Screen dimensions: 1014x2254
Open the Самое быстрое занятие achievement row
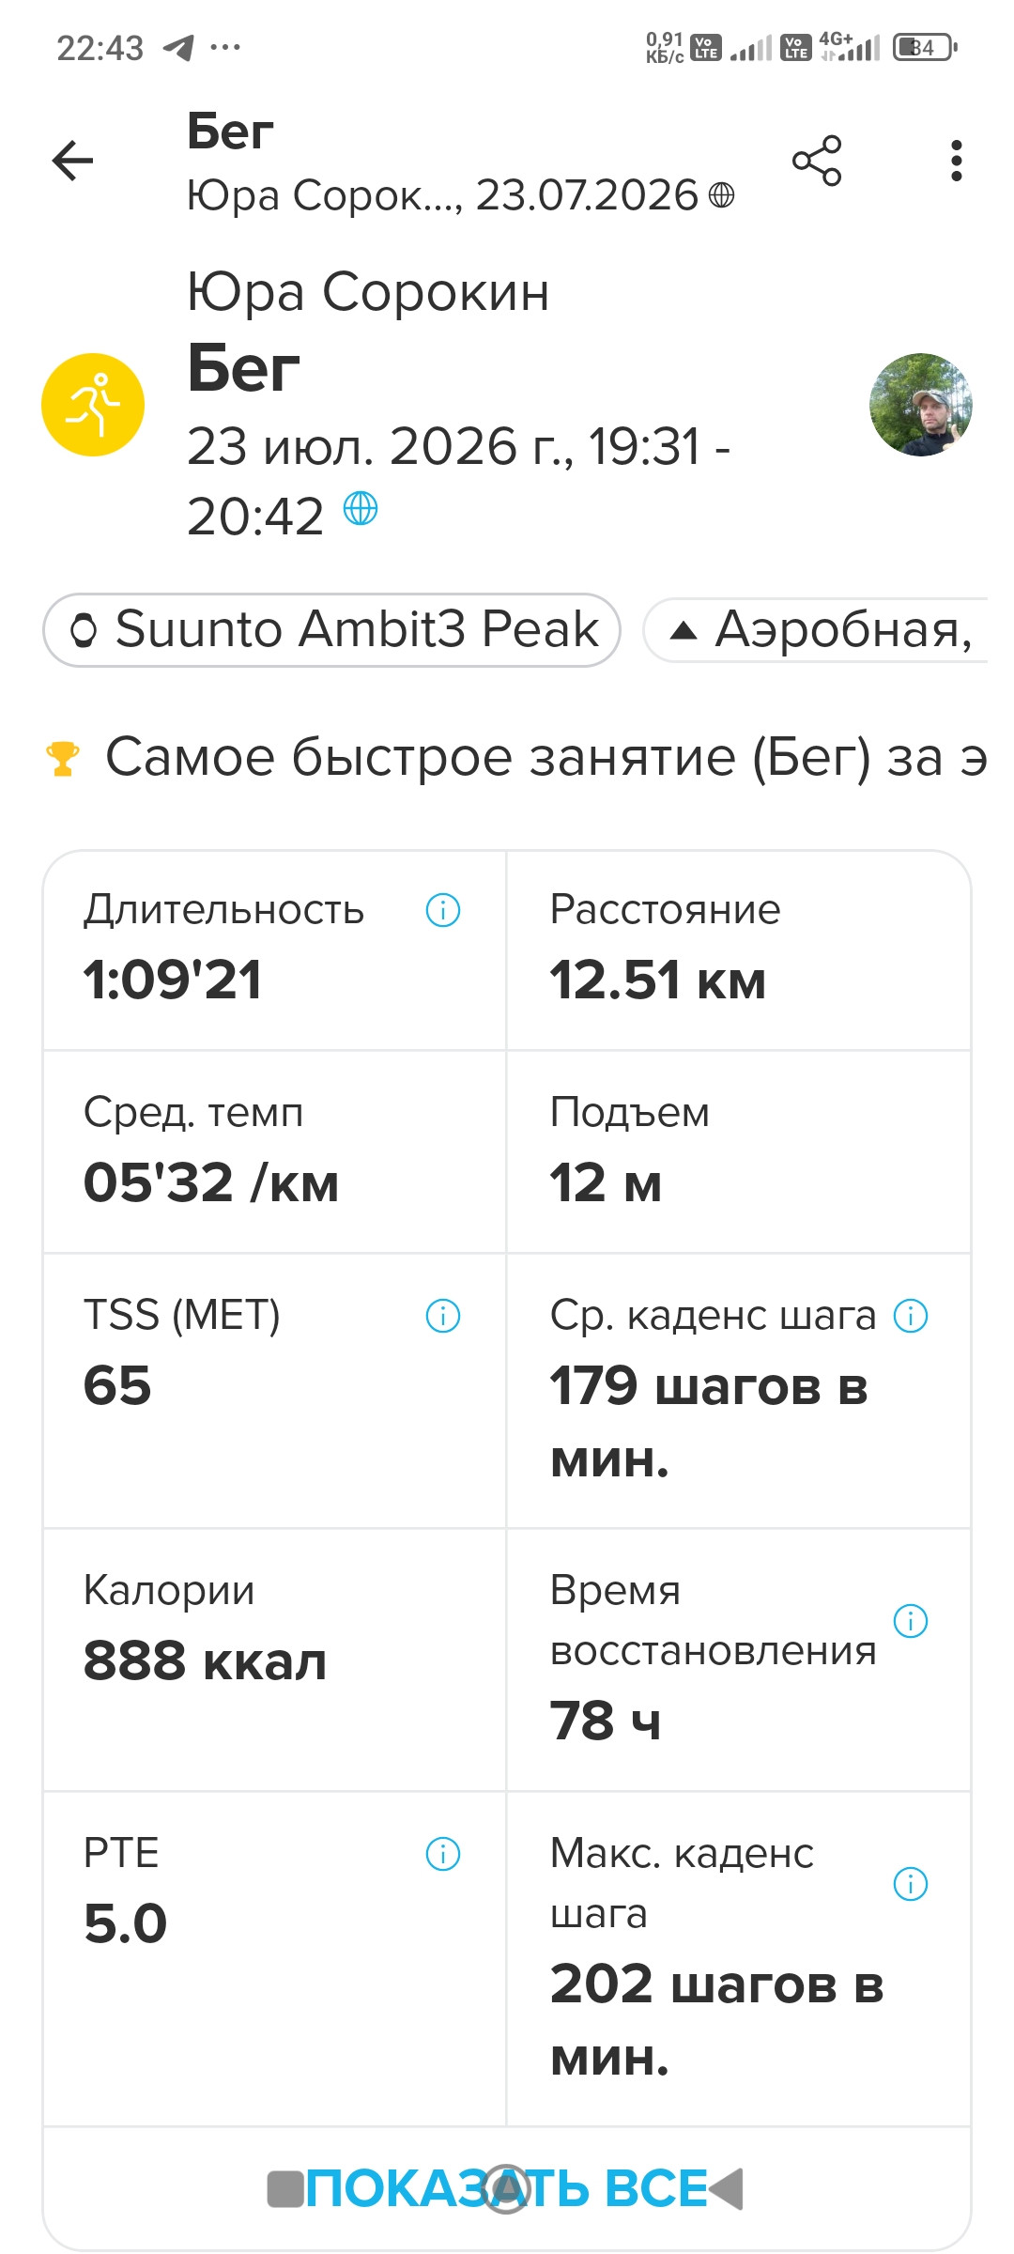pos(516,757)
